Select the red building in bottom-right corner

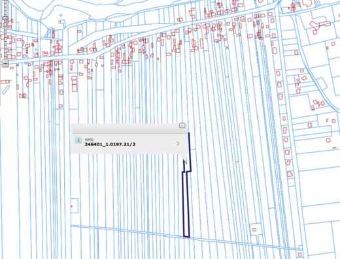pyautogui.click(x=300, y=254)
